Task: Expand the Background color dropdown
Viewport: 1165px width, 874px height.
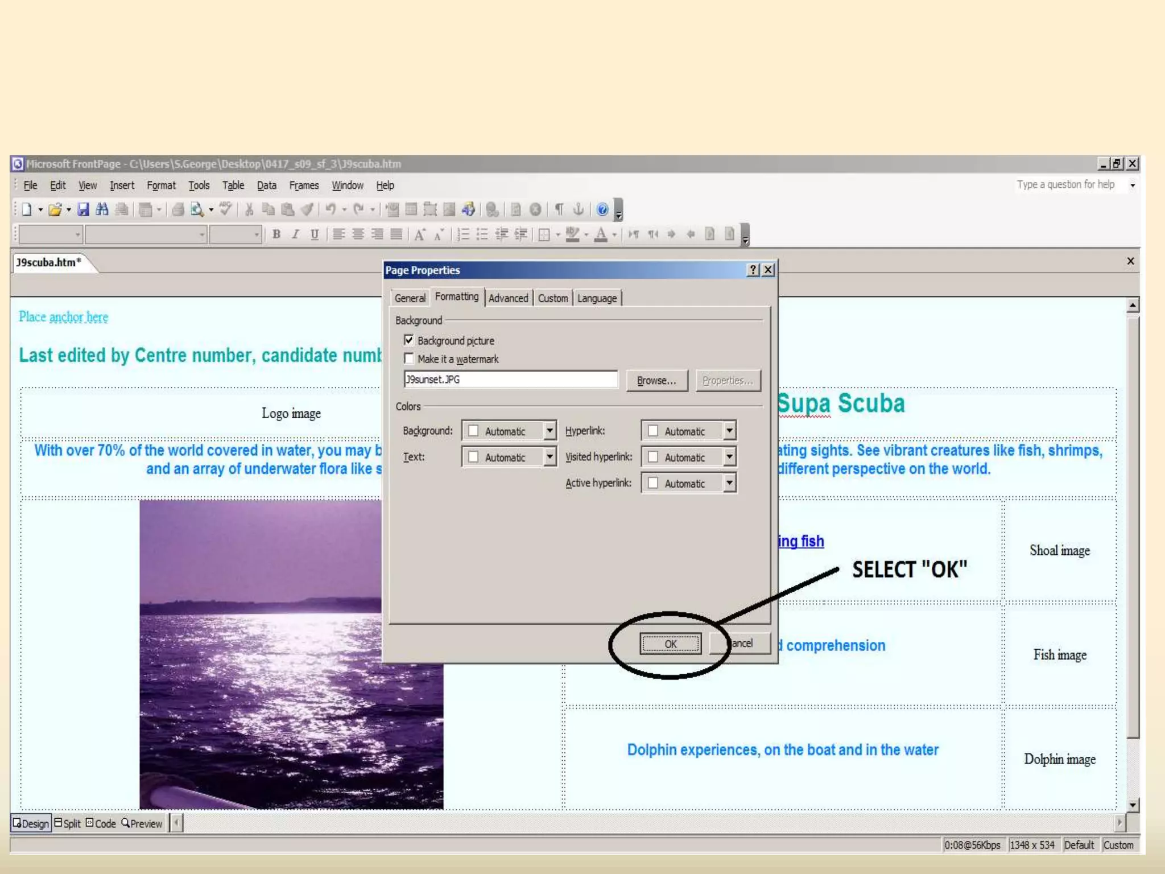Action: click(550, 431)
